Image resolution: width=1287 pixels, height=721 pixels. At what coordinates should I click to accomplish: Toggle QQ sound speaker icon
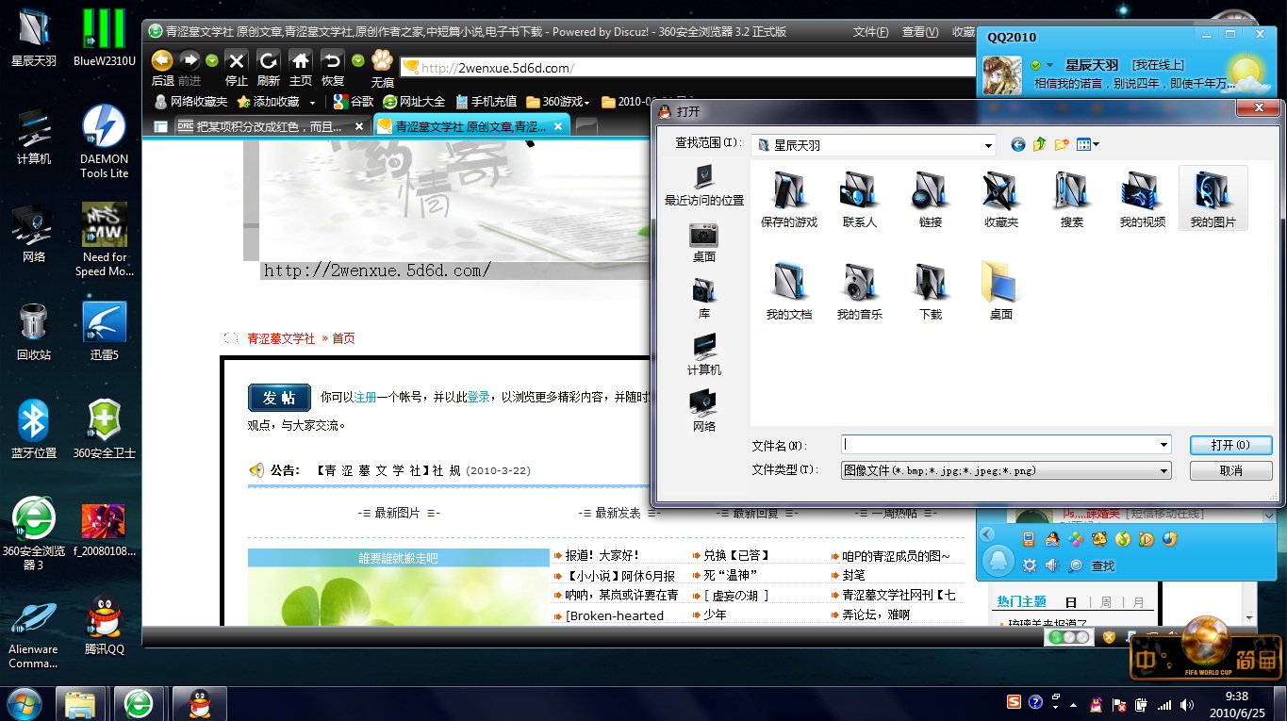coord(1050,565)
